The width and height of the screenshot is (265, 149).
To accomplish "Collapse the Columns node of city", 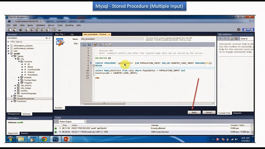I will 19,62.
